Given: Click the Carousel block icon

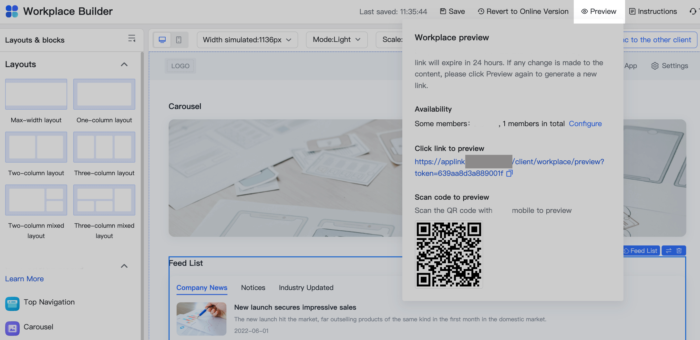Looking at the screenshot, I should [12, 328].
